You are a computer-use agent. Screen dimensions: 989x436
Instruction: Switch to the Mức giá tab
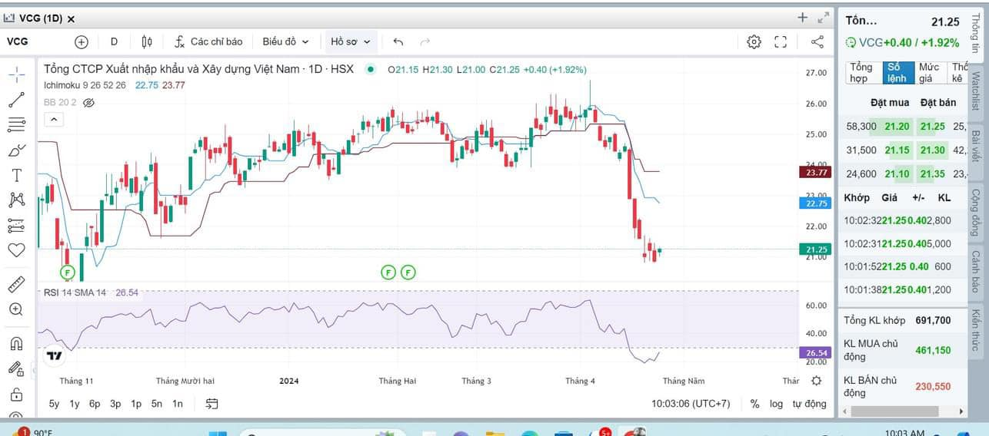tap(930, 72)
